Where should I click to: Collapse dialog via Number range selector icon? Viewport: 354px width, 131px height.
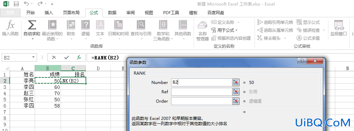[236, 83]
